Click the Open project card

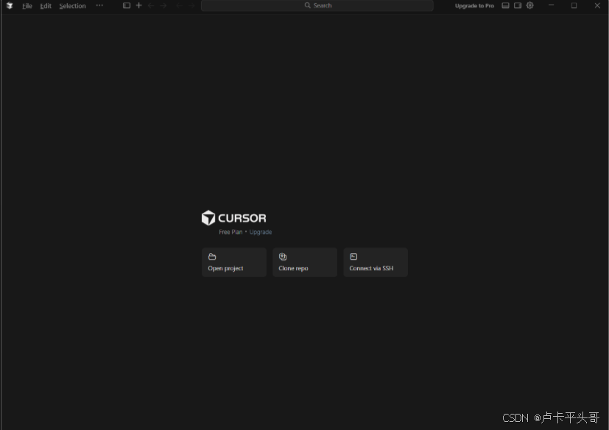point(234,262)
